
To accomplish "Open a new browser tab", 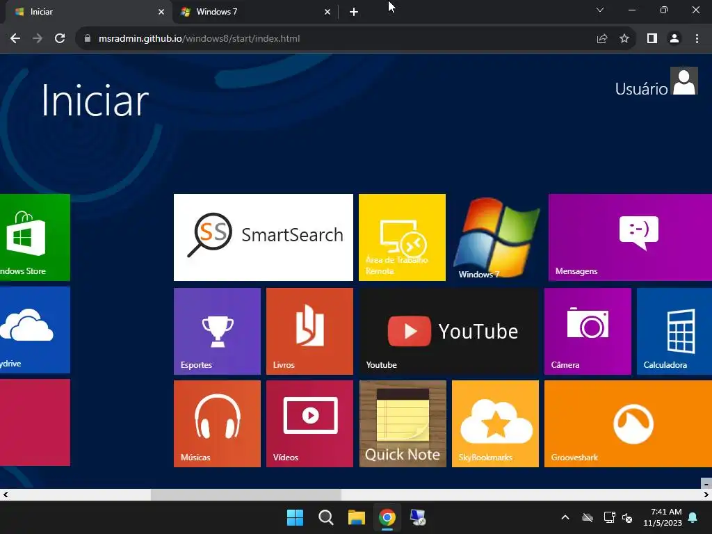I will [354, 12].
